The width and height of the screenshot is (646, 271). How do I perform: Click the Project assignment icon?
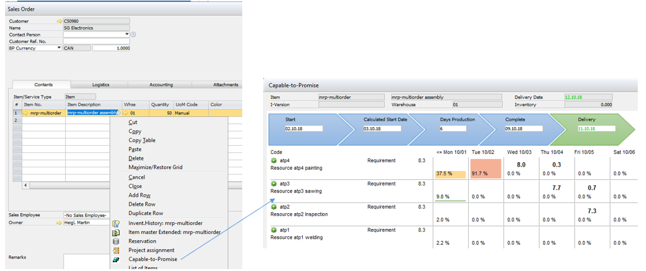[x=116, y=250]
